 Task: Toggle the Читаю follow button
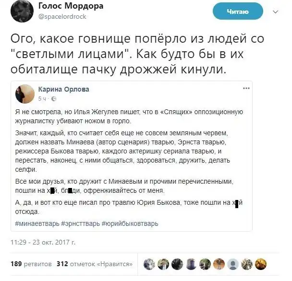[238, 12]
